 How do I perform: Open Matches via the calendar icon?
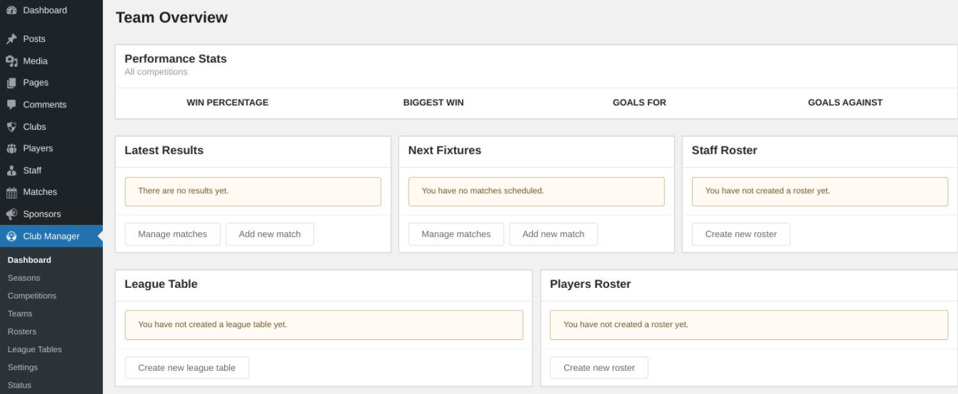[x=12, y=192]
